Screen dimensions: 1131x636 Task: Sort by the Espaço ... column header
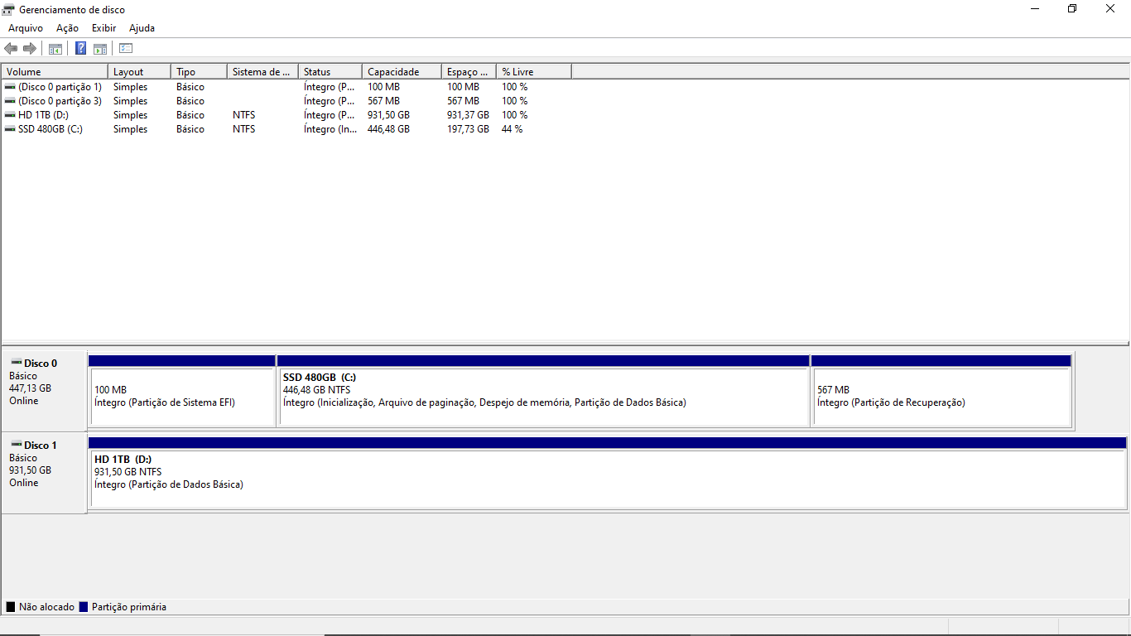point(469,72)
